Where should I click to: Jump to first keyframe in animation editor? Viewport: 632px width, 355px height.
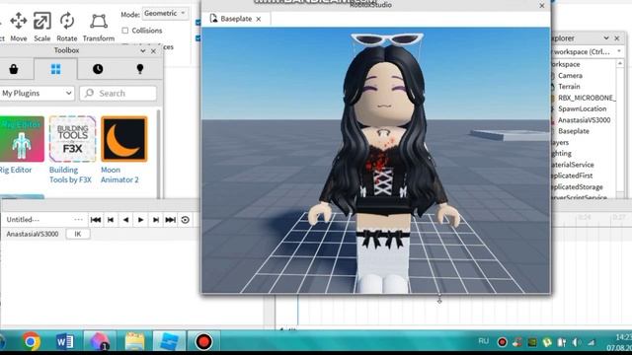(96, 220)
